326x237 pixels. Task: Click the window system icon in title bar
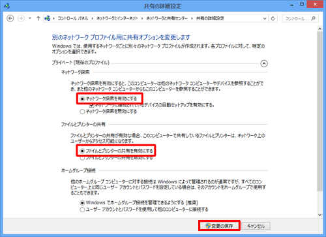(x=7, y=6)
